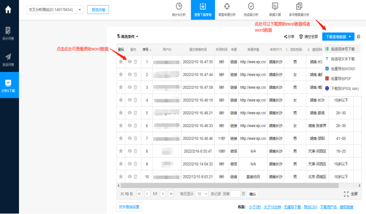Go to previous page arrow
Viewport: 366px width, 214px height.
click(147, 194)
